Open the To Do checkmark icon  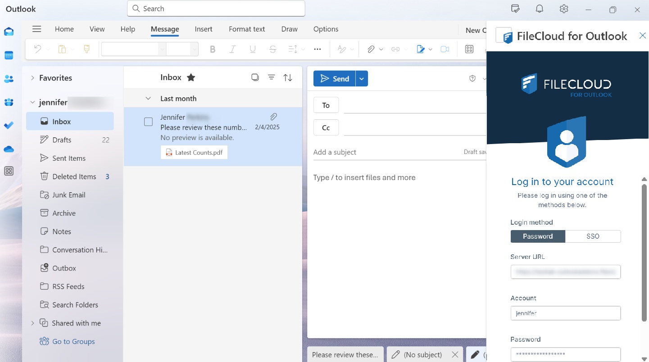click(x=9, y=126)
